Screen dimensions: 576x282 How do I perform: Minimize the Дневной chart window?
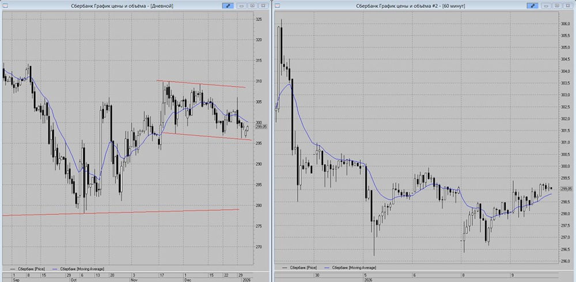point(242,6)
